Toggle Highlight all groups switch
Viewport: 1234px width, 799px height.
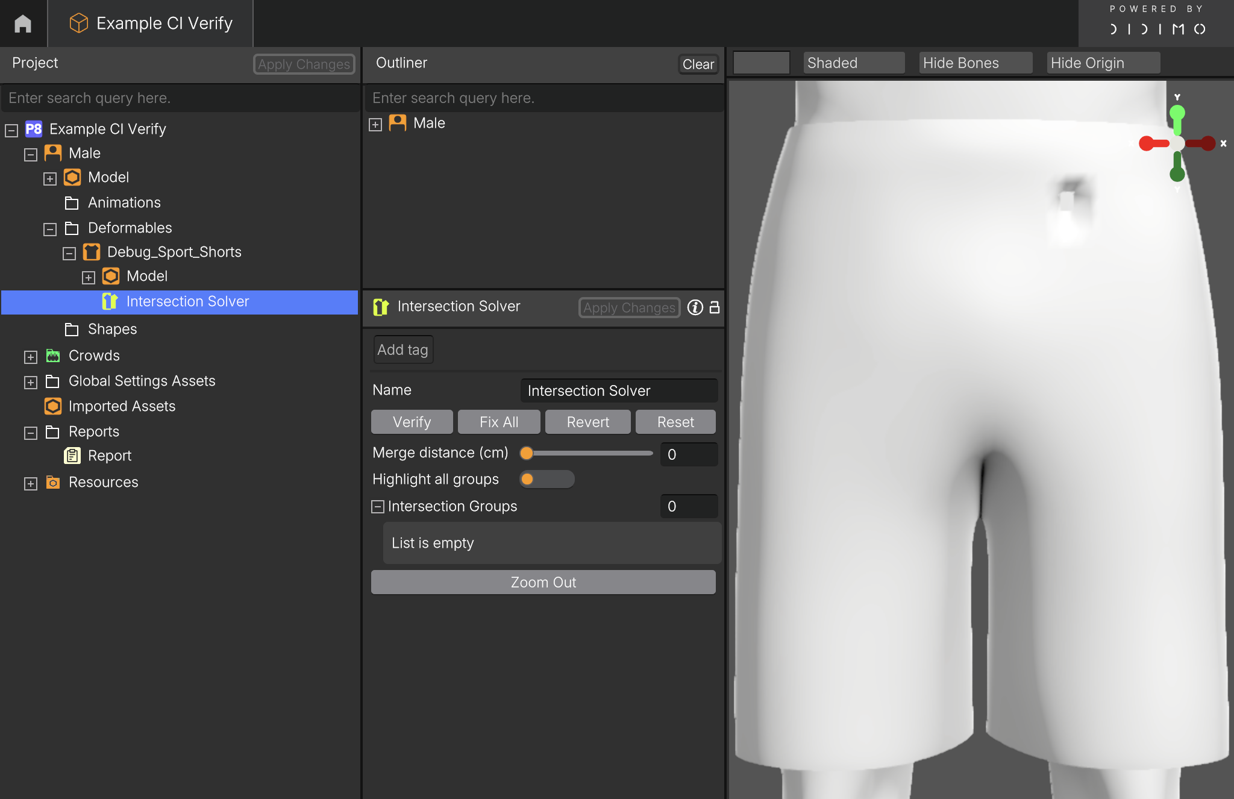click(x=547, y=479)
